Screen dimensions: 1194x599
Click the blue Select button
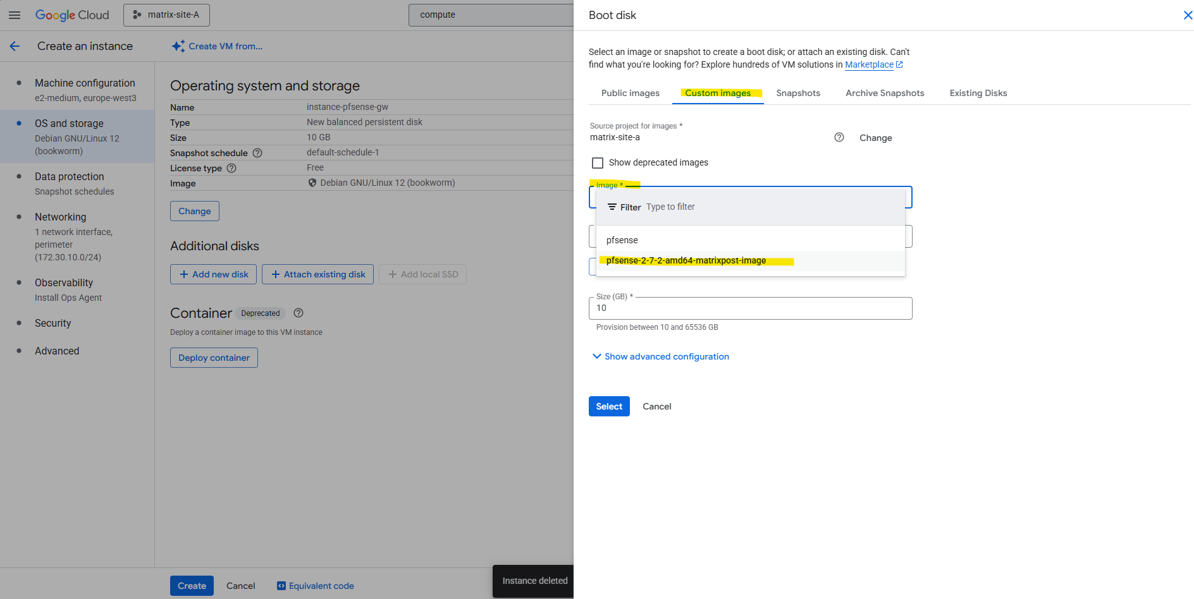(608, 406)
